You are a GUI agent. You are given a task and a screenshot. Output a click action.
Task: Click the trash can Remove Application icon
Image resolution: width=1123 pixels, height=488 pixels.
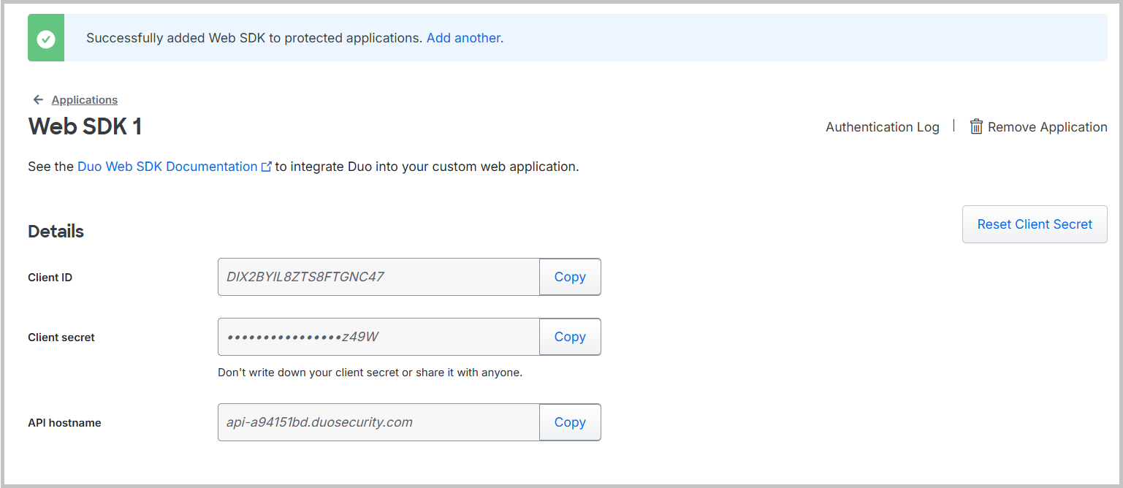[x=976, y=126]
